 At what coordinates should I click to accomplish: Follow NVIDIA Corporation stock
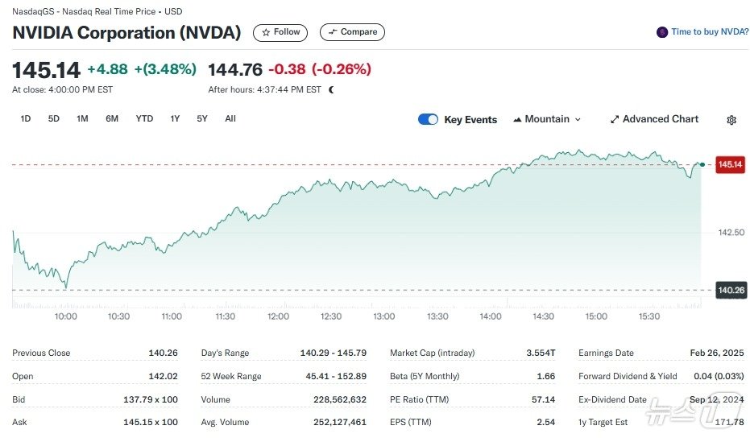(281, 32)
